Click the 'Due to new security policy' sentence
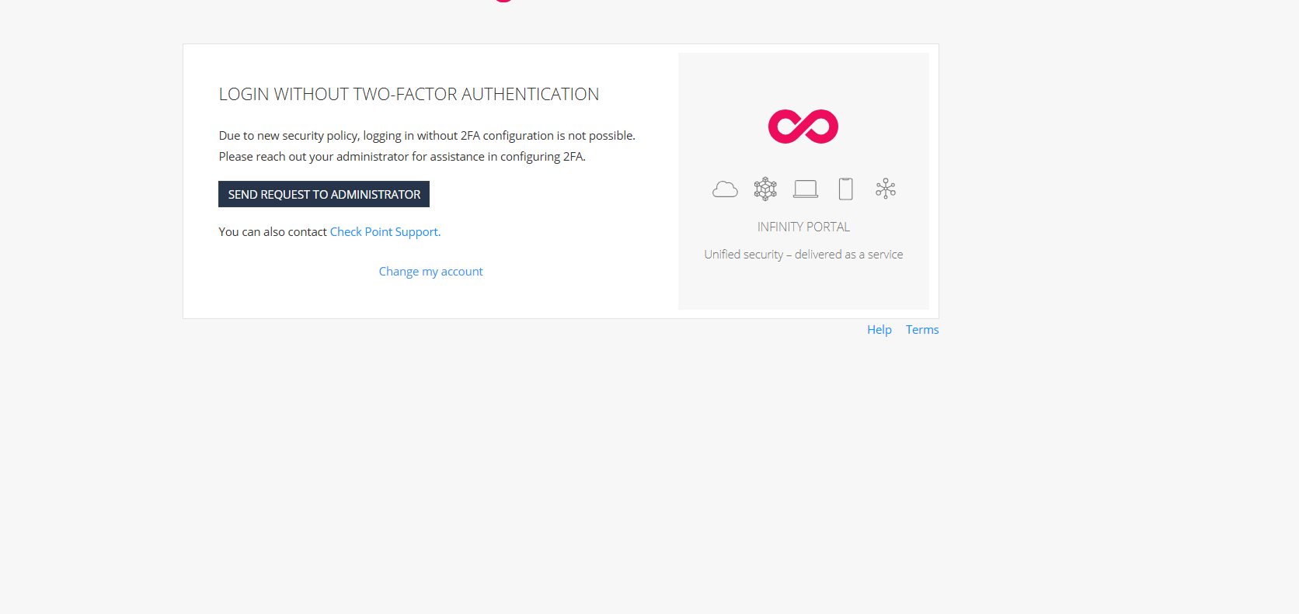The image size is (1299, 614). pos(427,136)
